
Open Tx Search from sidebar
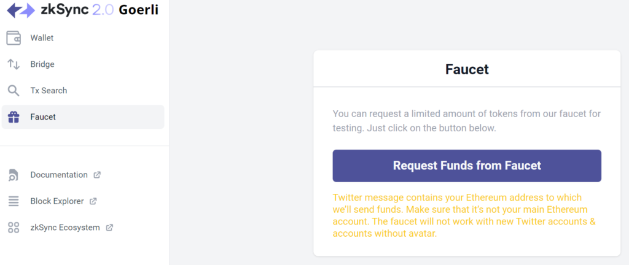[x=49, y=91]
